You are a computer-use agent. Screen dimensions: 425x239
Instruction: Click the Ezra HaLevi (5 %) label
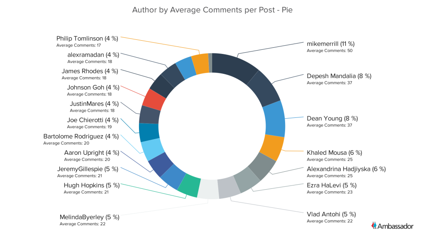(x=331, y=185)
